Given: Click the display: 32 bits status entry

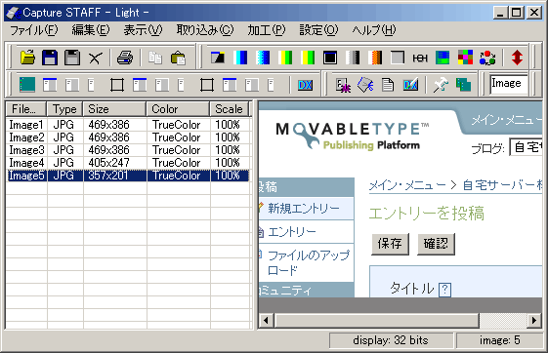Looking at the screenshot, I should tap(391, 340).
